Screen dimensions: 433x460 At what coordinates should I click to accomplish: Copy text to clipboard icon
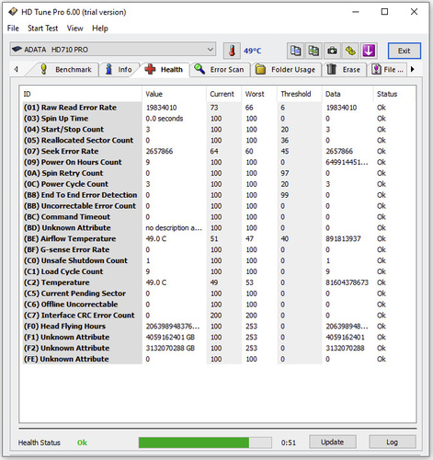[x=295, y=51]
